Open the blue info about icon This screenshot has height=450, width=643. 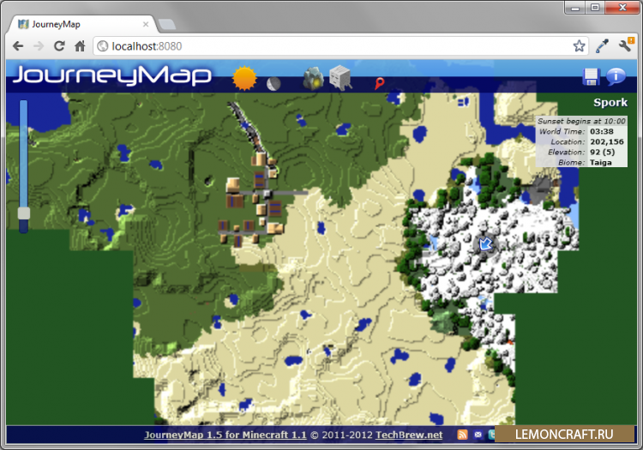click(616, 77)
